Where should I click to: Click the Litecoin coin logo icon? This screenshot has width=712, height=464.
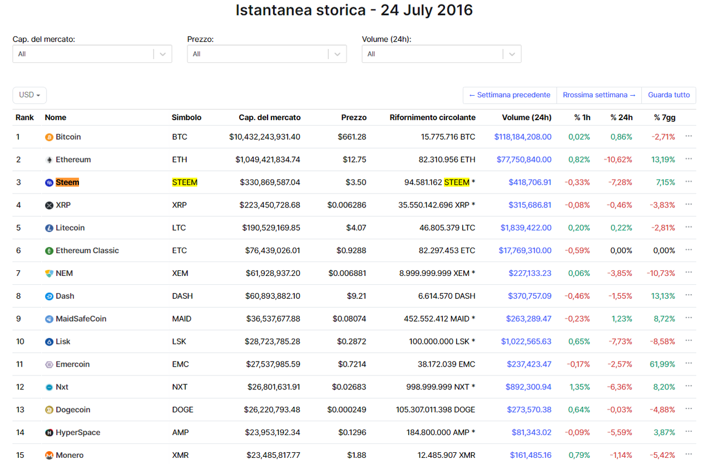point(49,228)
